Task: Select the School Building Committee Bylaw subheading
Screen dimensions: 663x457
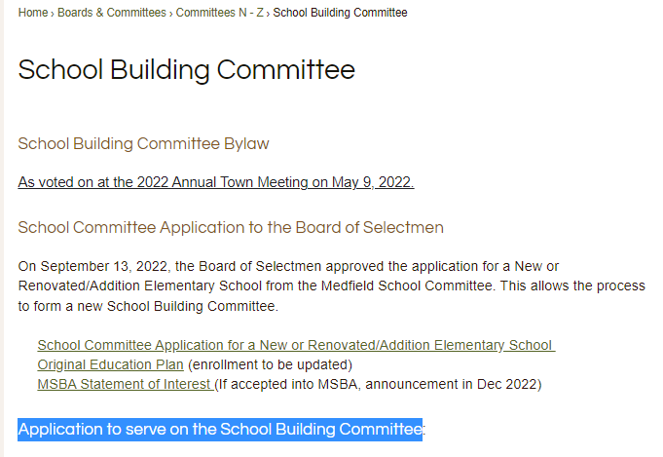Action: coord(143,143)
